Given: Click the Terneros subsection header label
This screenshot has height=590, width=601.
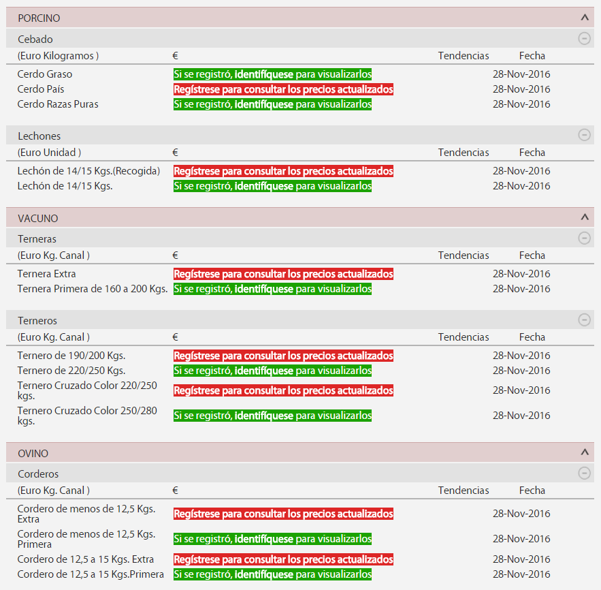Looking at the screenshot, I should [37, 320].
